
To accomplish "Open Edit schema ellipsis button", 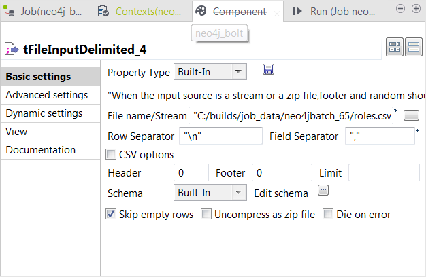I will (323, 191).
